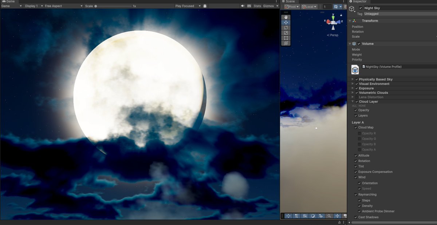The image size is (437, 225).
Task: Toggle the Cast Shadows checkbox
Action: coord(356,217)
